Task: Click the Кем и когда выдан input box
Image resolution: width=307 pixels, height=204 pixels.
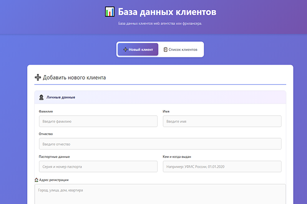Action: point(222,167)
